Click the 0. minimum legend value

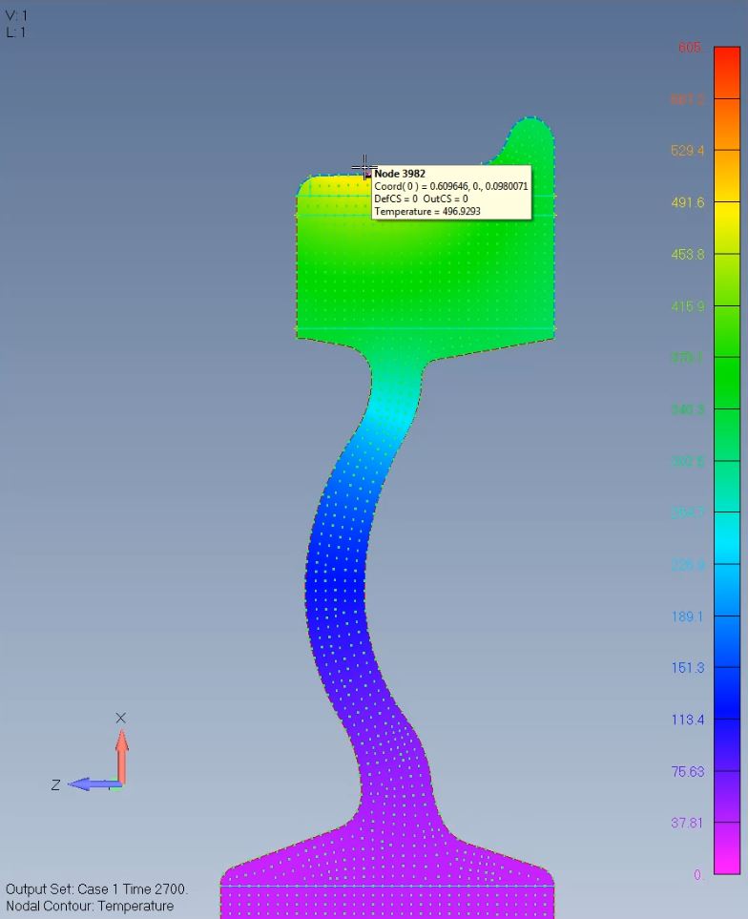pyautogui.click(x=697, y=874)
